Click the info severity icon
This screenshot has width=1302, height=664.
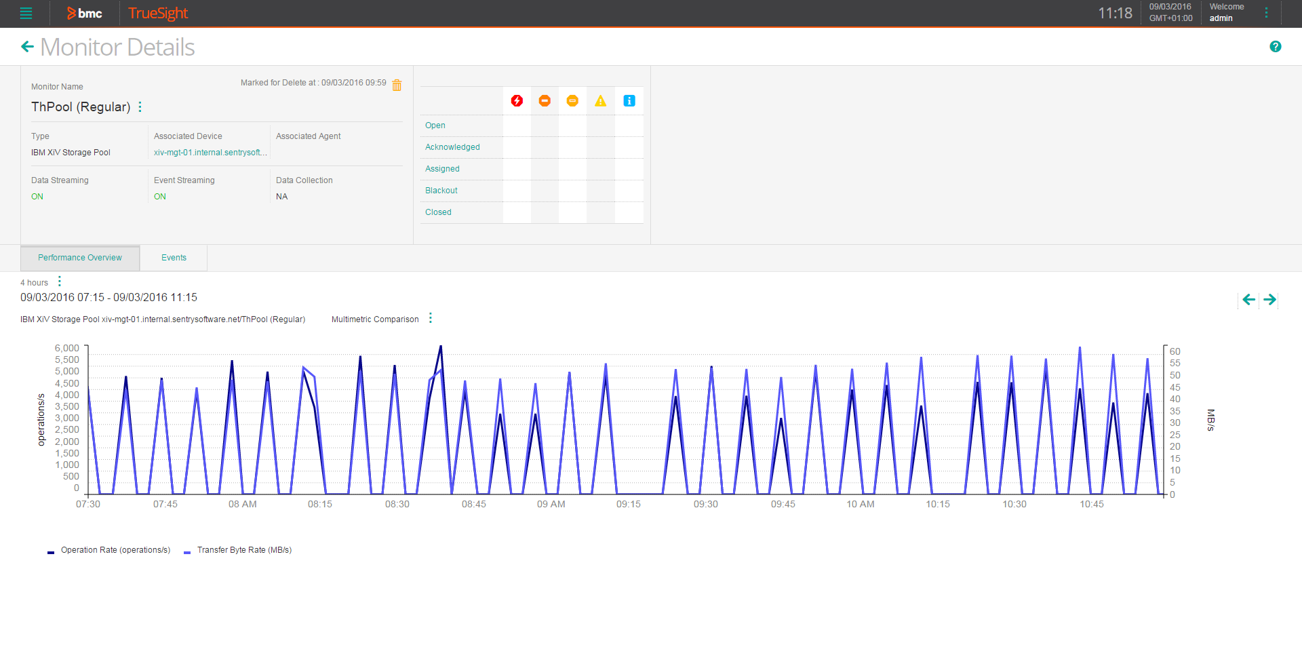point(629,100)
